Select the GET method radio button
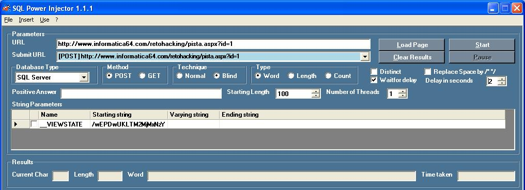 tap(142, 76)
